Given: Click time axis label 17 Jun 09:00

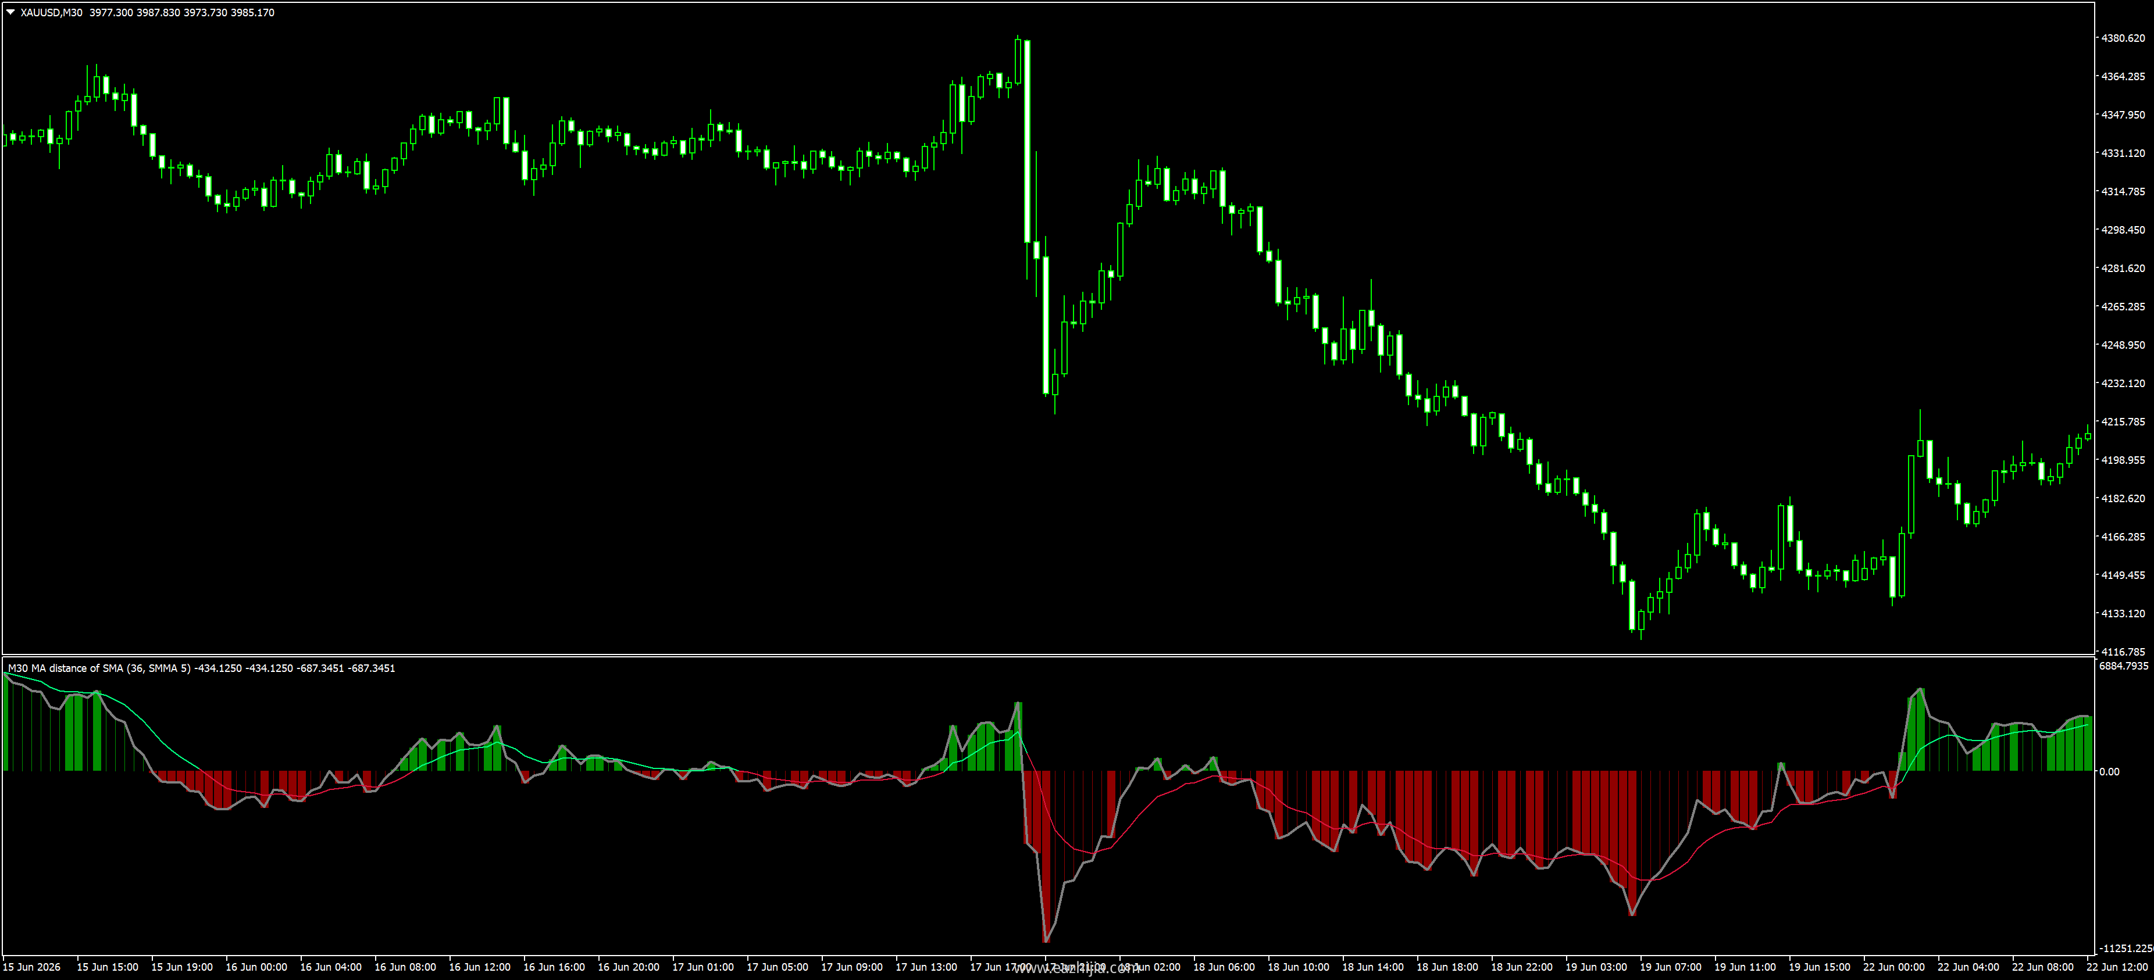Looking at the screenshot, I should (852, 968).
